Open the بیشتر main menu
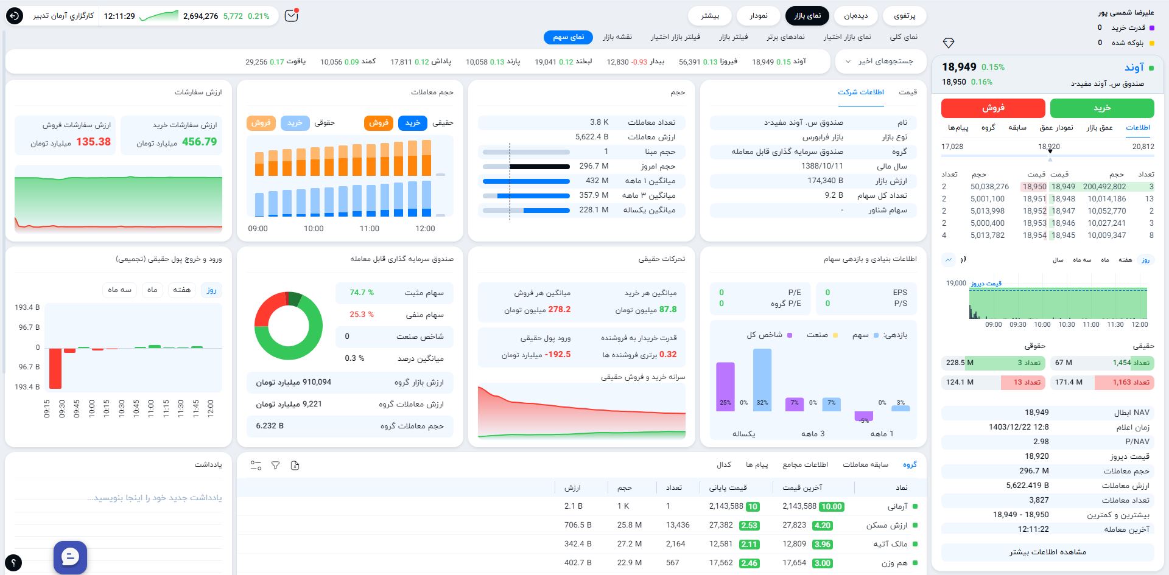 710,16
